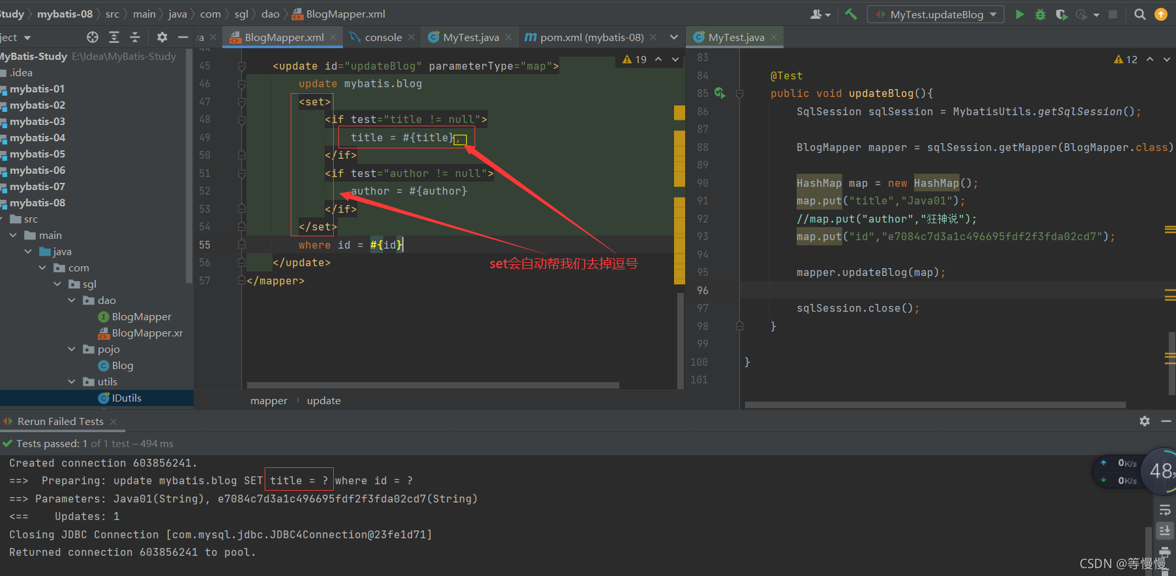1176x576 pixels.
Task: Click horizontal scrollbar in right MyTest.java editor
Action: 935,405
